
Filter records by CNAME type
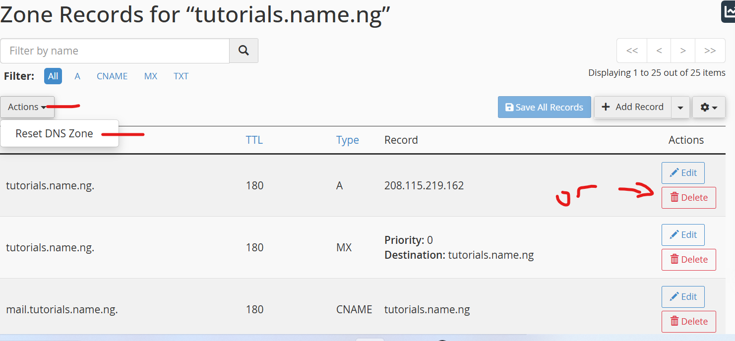pyautogui.click(x=112, y=76)
